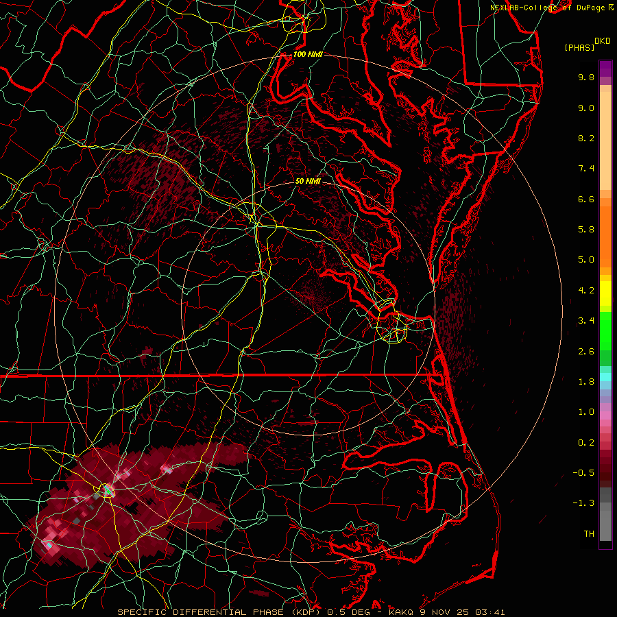Image resolution: width=617 pixels, height=617 pixels.
Task: Click the -0.5 legend value
Action: [x=583, y=473]
